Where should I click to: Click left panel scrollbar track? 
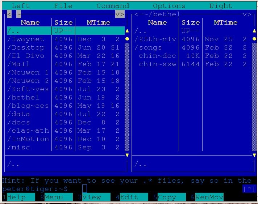pos(127,97)
